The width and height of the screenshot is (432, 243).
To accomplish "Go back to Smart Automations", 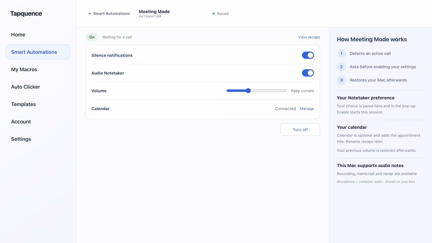I will 109,14.
